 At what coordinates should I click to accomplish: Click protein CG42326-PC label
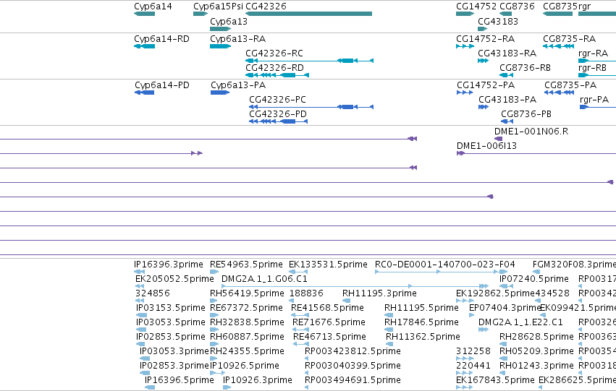point(277,100)
